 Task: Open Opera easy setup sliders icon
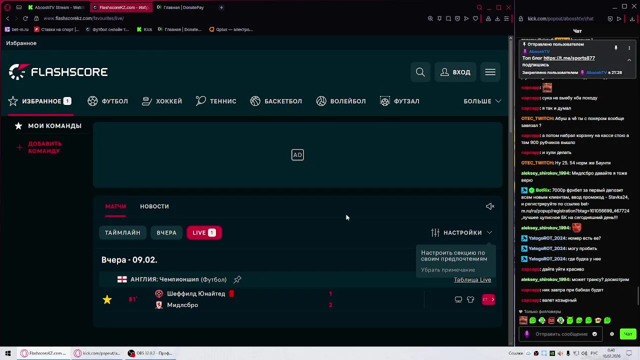pyautogui.click(x=506, y=18)
